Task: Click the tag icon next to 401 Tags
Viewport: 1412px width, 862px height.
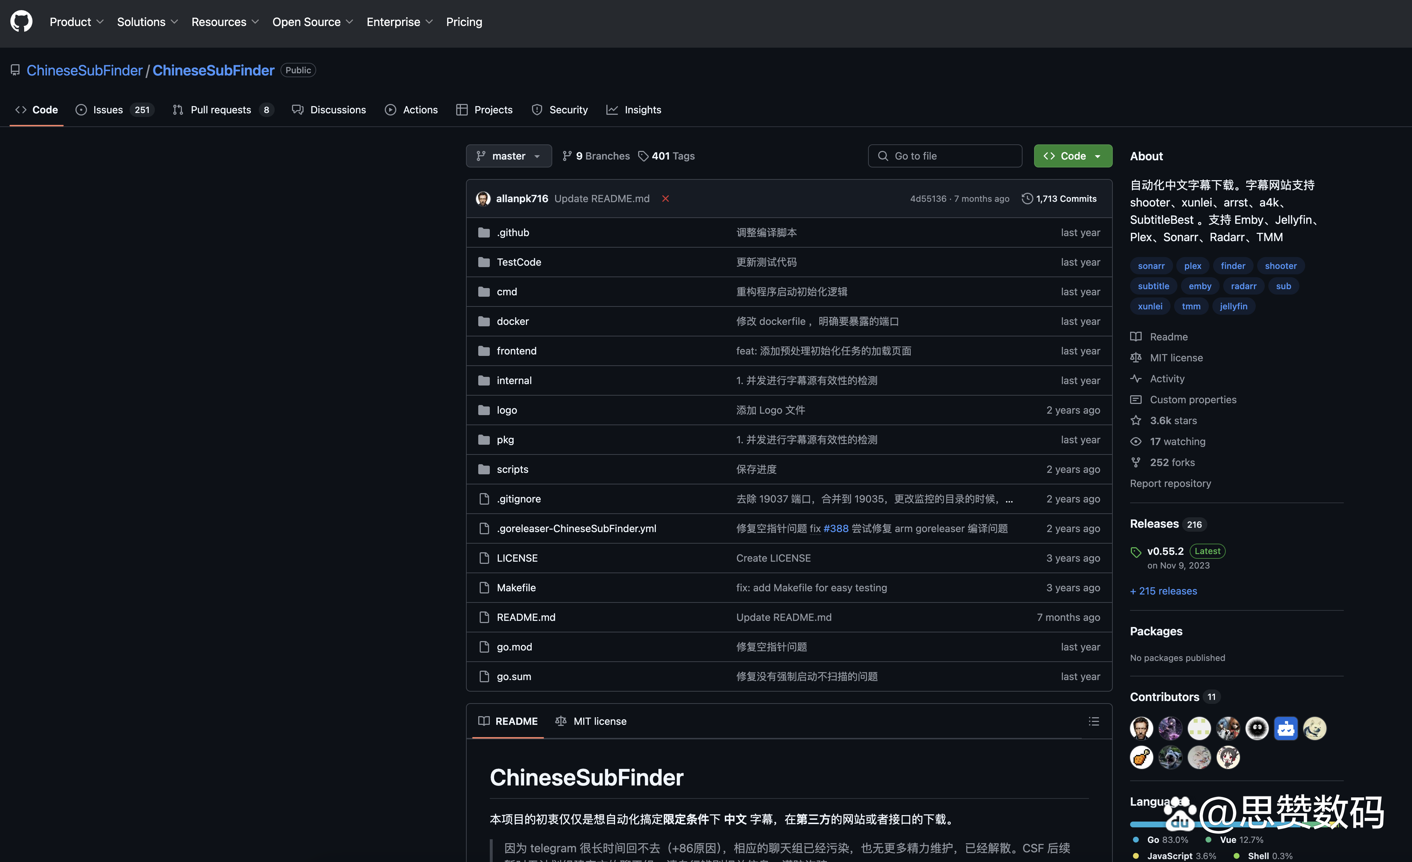Action: click(643, 156)
